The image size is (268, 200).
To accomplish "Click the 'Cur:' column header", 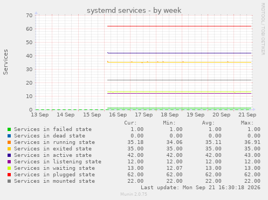I will tap(130, 123).
